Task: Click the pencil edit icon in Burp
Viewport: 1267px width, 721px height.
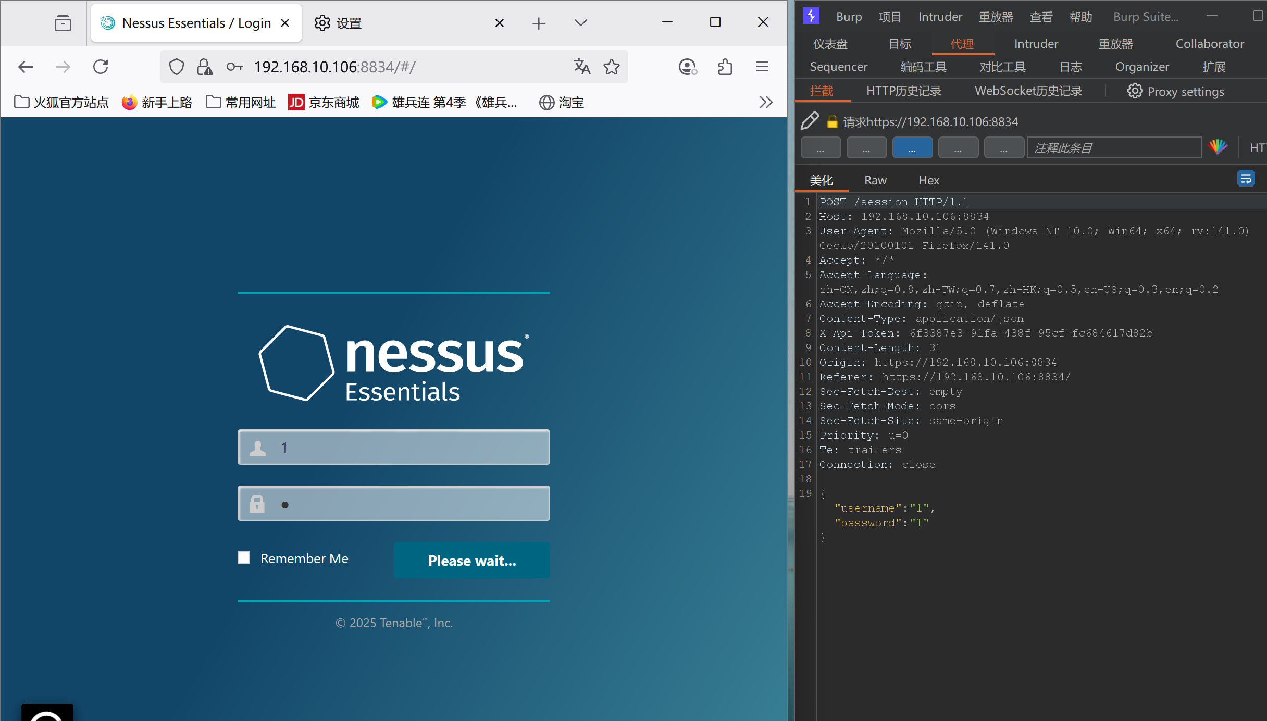Action: click(810, 121)
